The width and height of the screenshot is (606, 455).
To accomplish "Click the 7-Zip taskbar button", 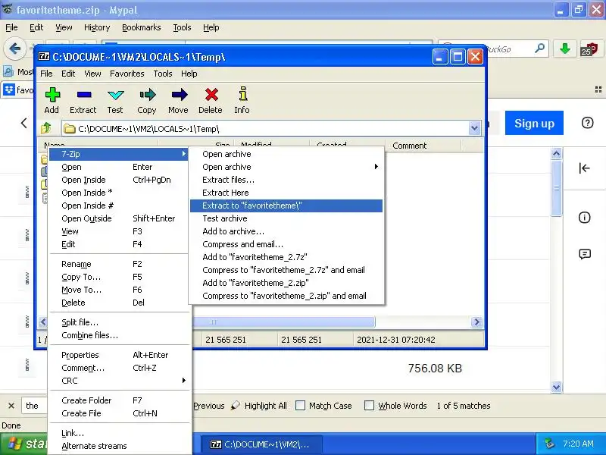I will click(x=261, y=444).
